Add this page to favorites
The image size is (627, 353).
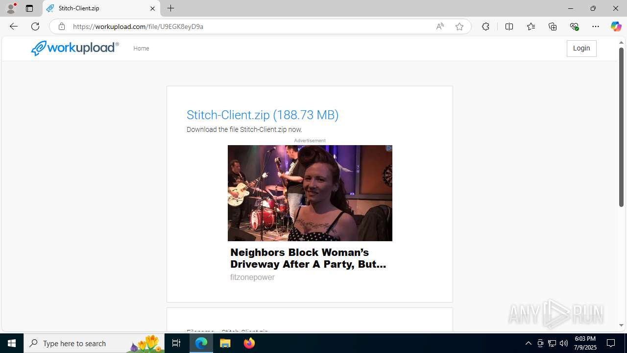(459, 26)
